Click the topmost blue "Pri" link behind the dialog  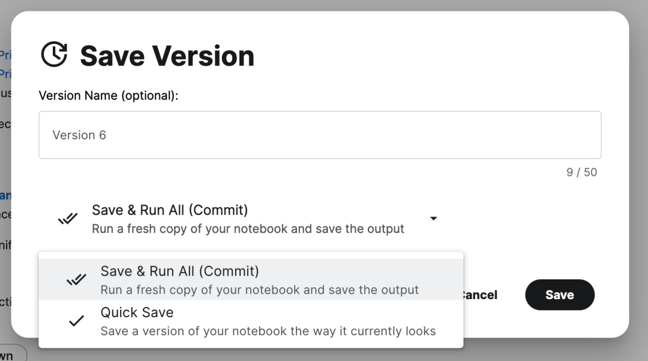(5, 55)
